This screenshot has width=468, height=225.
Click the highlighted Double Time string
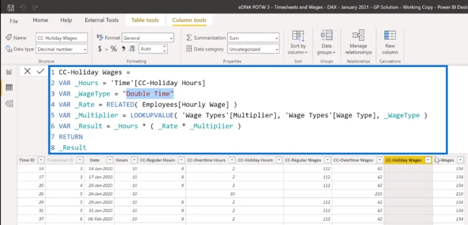tap(150, 94)
